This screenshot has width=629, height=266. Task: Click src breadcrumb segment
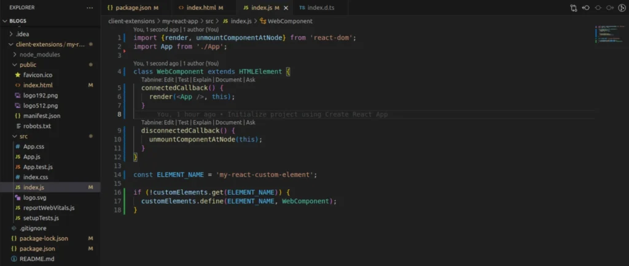tap(210, 21)
